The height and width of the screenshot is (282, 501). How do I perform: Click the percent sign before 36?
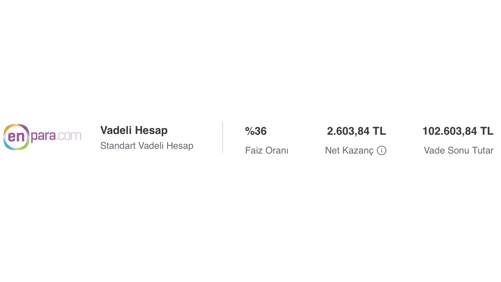[x=249, y=131]
